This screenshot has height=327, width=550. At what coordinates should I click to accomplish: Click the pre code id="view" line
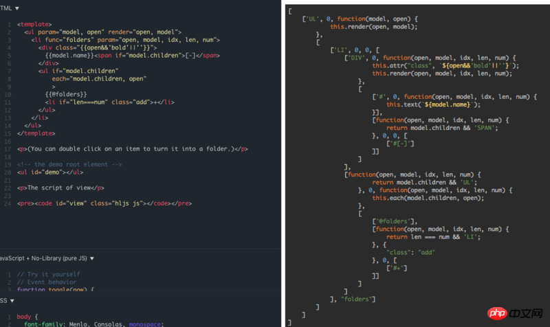pyautogui.click(x=104, y=203)
